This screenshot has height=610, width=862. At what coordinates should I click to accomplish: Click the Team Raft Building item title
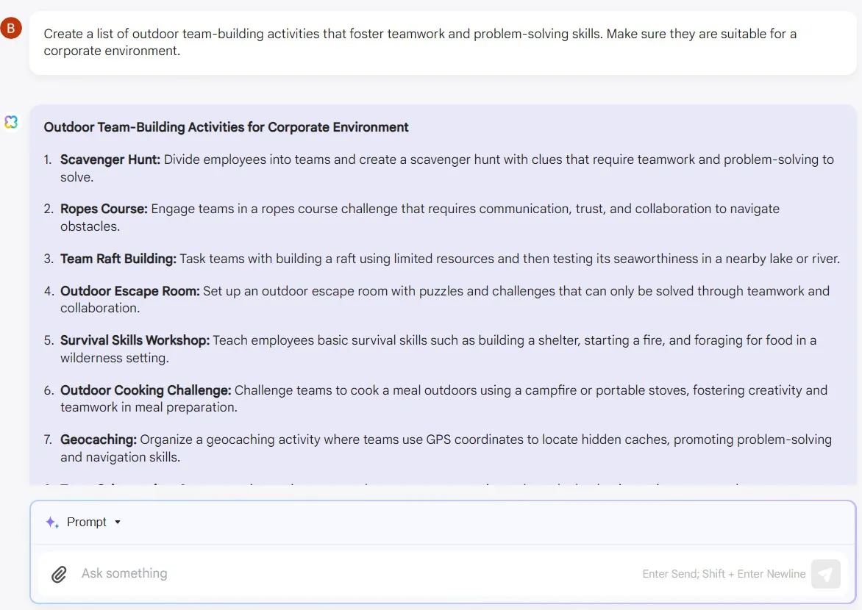click(x=118, y=258)
